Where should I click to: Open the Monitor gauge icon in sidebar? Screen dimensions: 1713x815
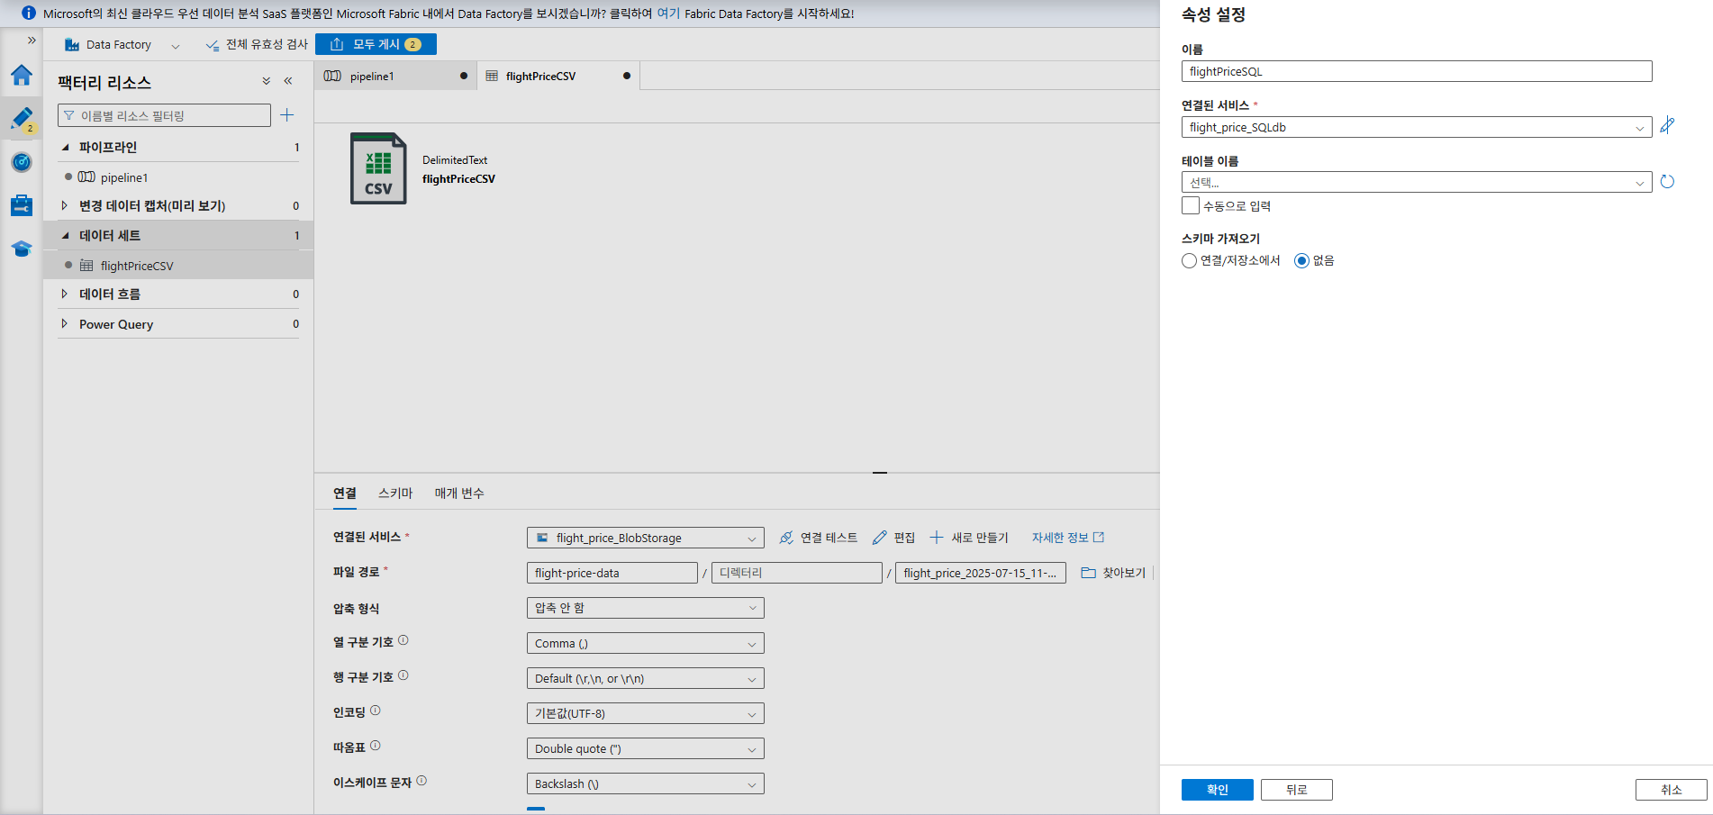pos(22,162)
